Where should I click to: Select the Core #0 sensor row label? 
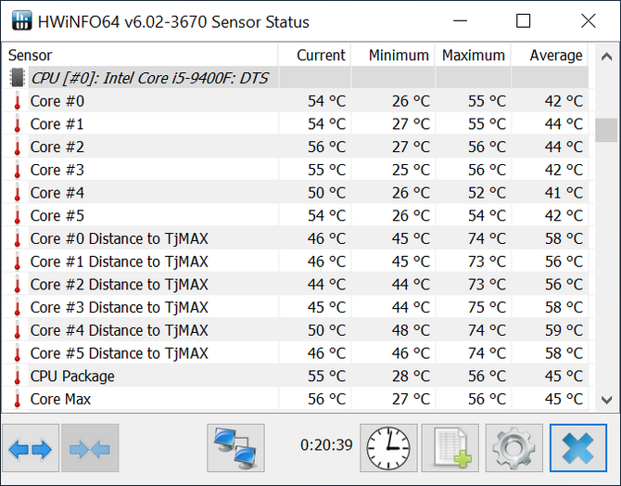tap(57, 101)
